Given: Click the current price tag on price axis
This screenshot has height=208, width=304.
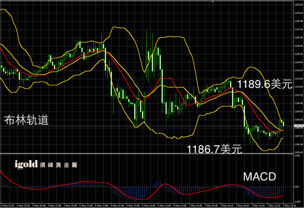Looking at the screenshot, I should [298, 126].
